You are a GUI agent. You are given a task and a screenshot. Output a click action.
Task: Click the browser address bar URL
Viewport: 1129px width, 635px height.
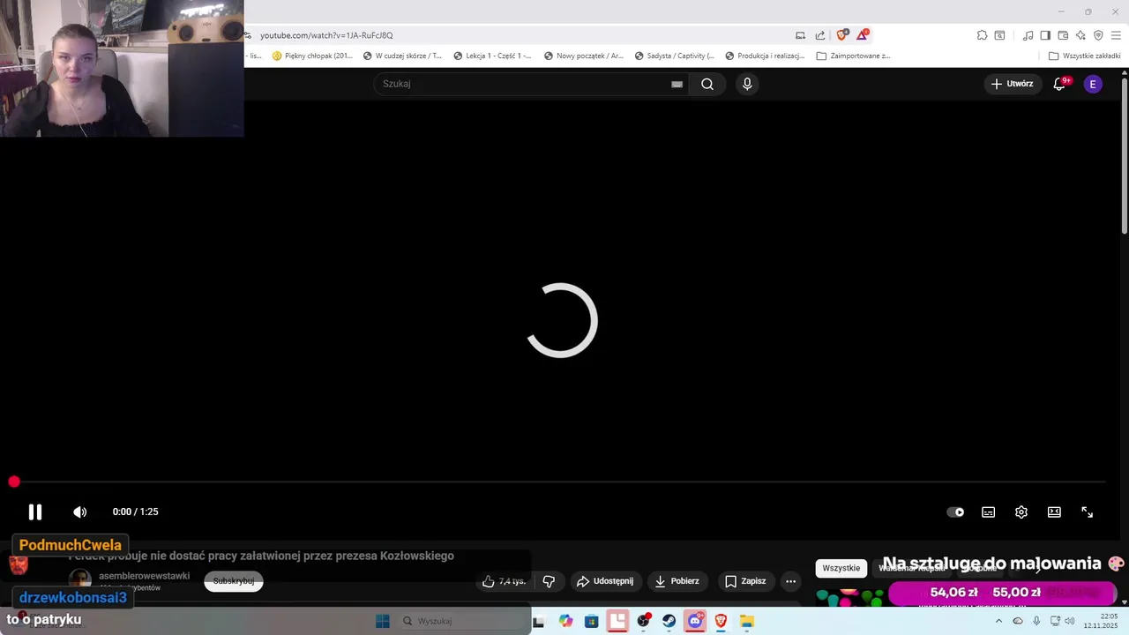[326, 35]
